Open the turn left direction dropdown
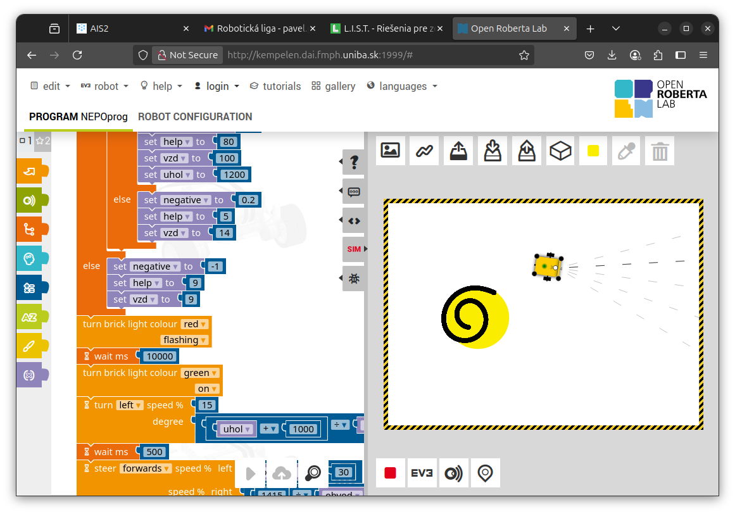The height and width of the screenshot is (514, 735). pos(130,405)
